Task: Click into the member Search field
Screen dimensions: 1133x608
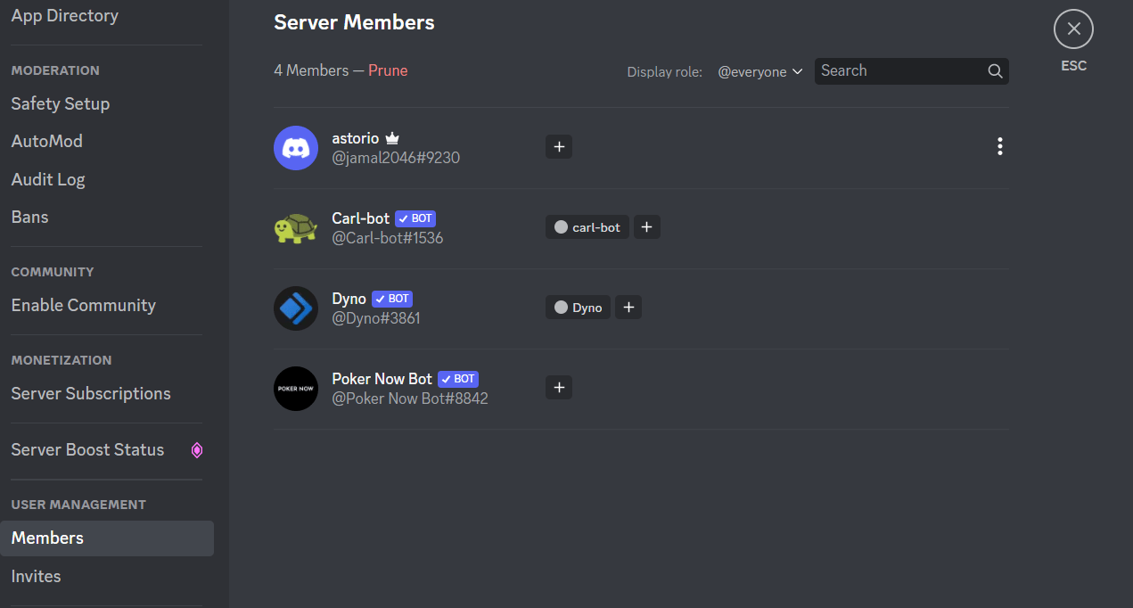Action: pyautogui.click(x=899, y=71)
